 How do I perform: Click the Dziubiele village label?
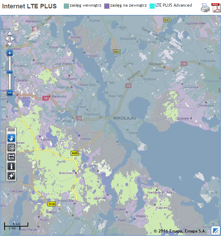coord(182,118)
